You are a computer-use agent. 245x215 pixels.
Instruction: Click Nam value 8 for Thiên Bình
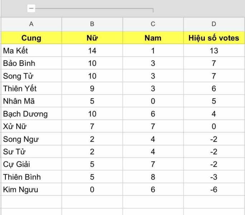pos(153,177)
